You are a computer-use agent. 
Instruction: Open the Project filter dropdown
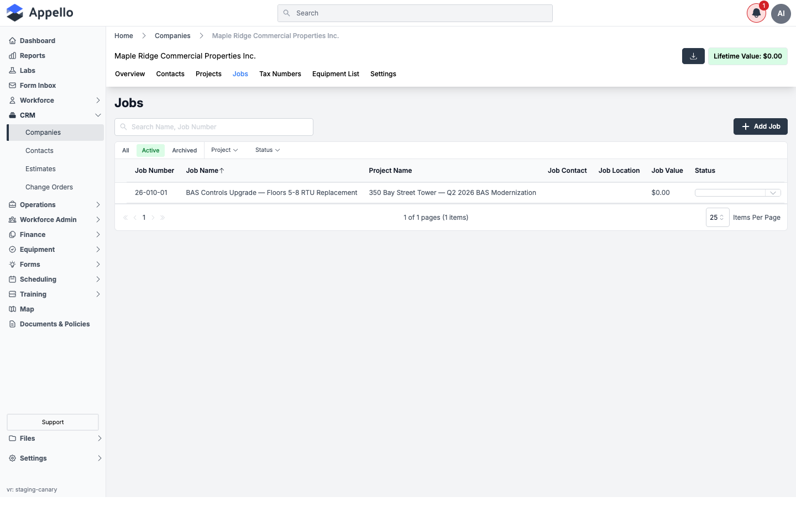pyautogui.click(x=224, y=150)
